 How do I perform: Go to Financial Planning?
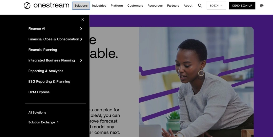click(43, 50)
